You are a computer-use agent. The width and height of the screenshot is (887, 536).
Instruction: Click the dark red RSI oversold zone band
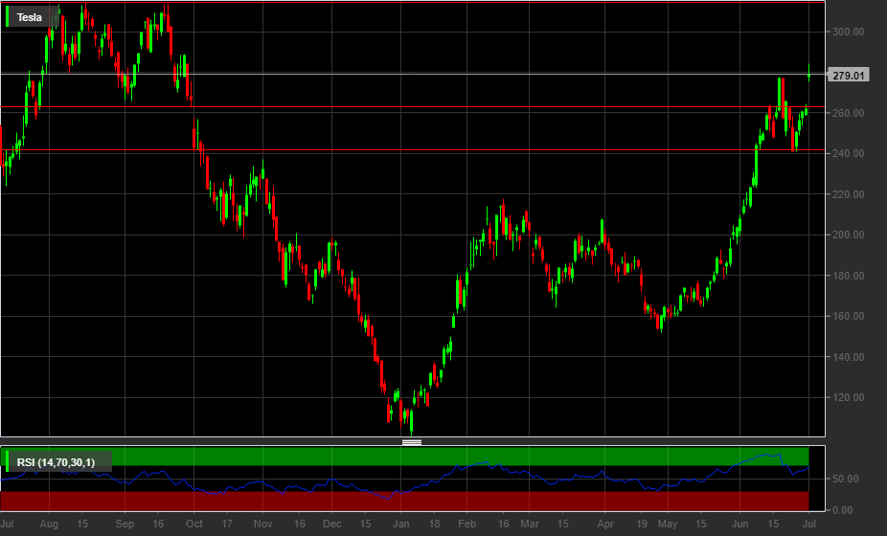tap(404, 501)
